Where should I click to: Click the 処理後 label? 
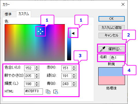111,88
